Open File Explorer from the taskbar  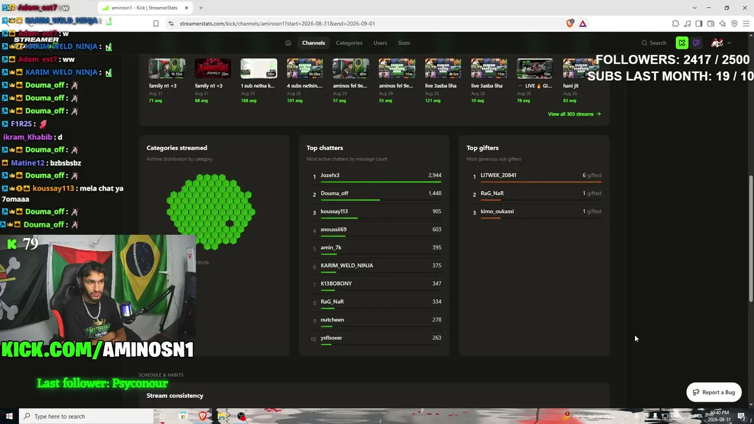point(222,416)
